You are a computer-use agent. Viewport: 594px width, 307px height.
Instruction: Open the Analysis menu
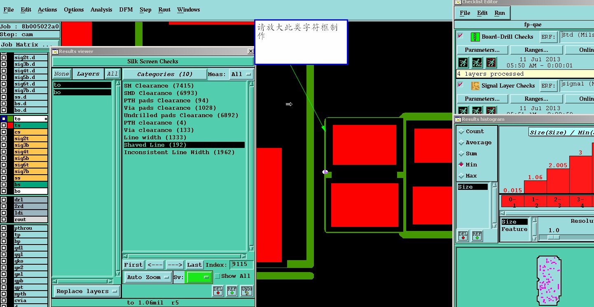click(x=101, y=9)
